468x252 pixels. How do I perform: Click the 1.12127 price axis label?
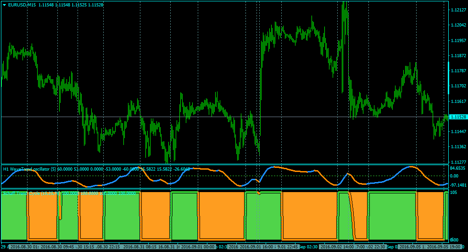click(458, 10)
